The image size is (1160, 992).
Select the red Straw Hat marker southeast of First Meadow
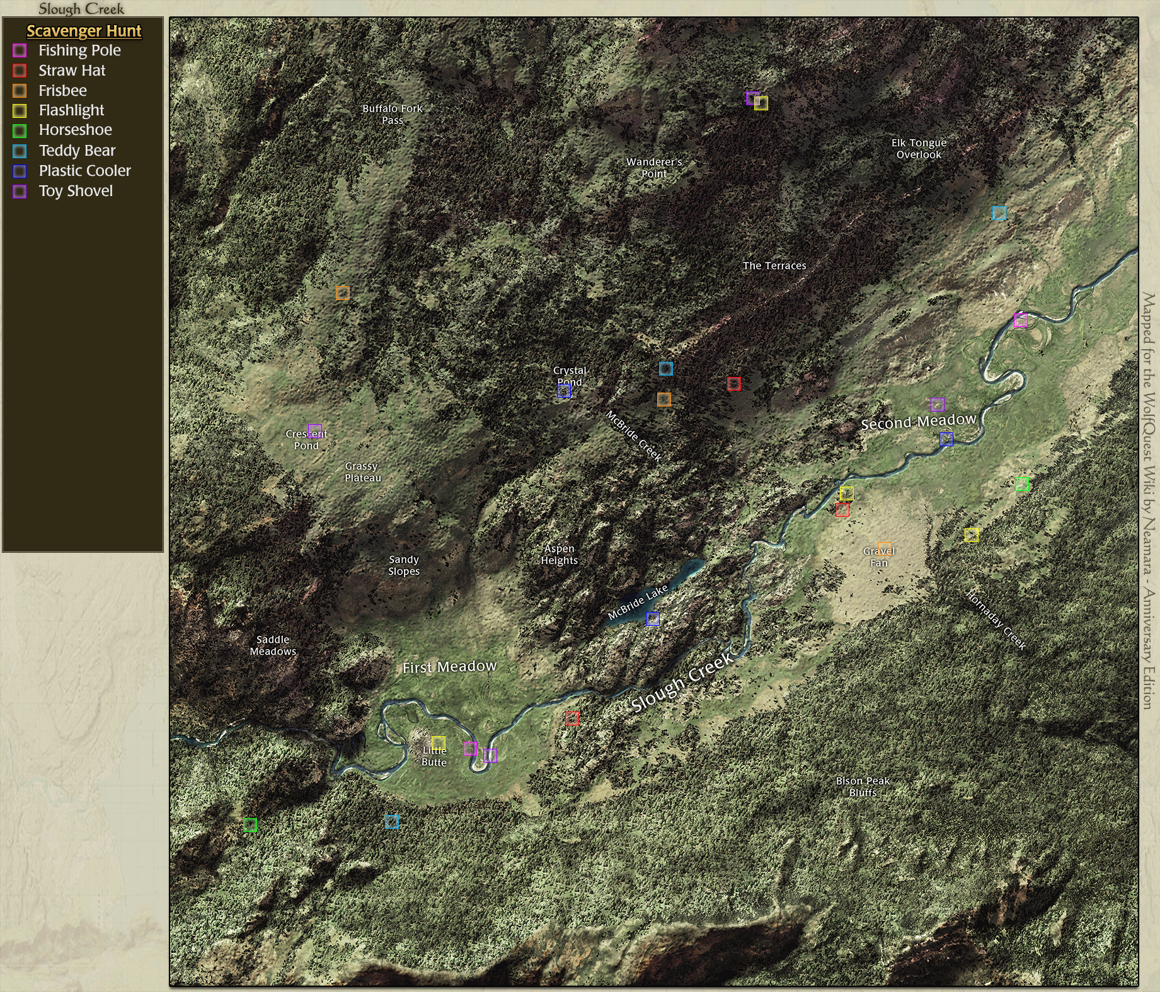(572, 718)
